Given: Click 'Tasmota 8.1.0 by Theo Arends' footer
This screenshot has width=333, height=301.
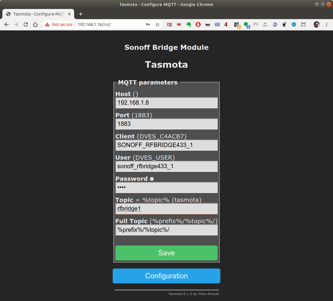Looking at the screenshot, I should tap(193, 294).
